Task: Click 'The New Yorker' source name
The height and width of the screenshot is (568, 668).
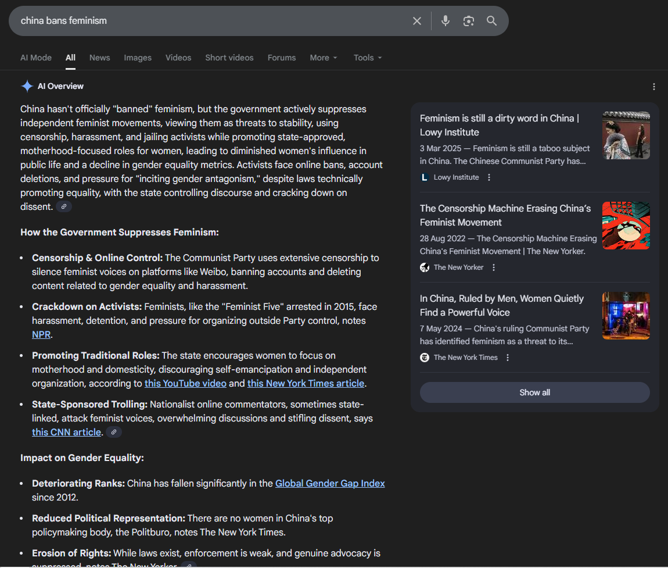Action: 458,267
